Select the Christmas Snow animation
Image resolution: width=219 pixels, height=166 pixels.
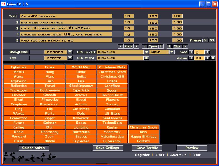[143, 127]
